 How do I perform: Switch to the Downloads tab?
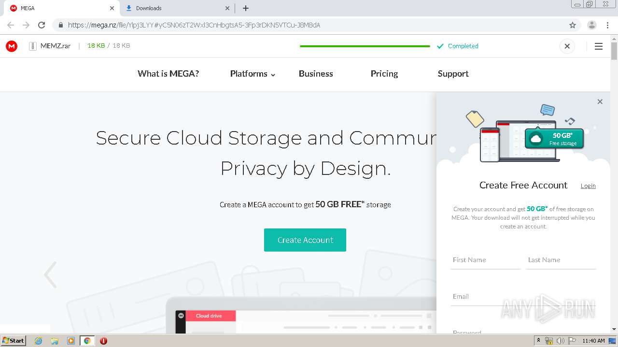pos(177,8)
